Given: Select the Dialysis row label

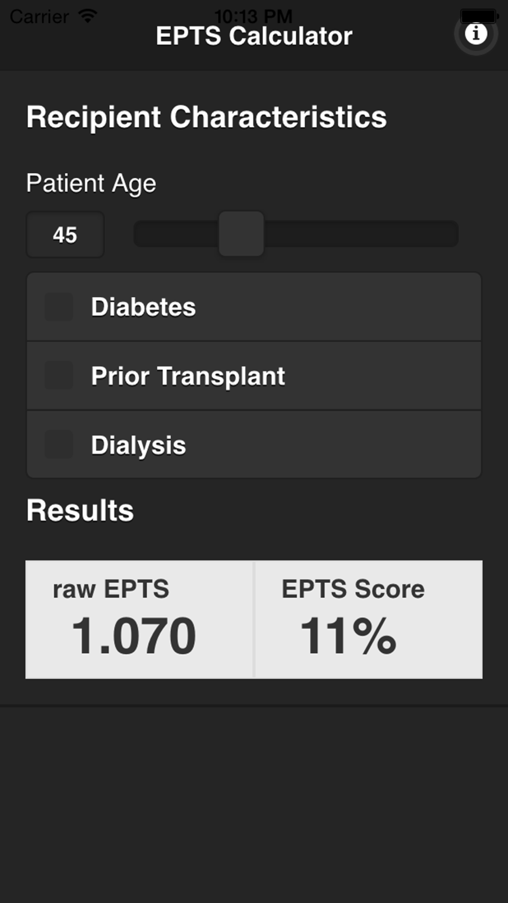Looking at the screenshot, I should 138,445.
